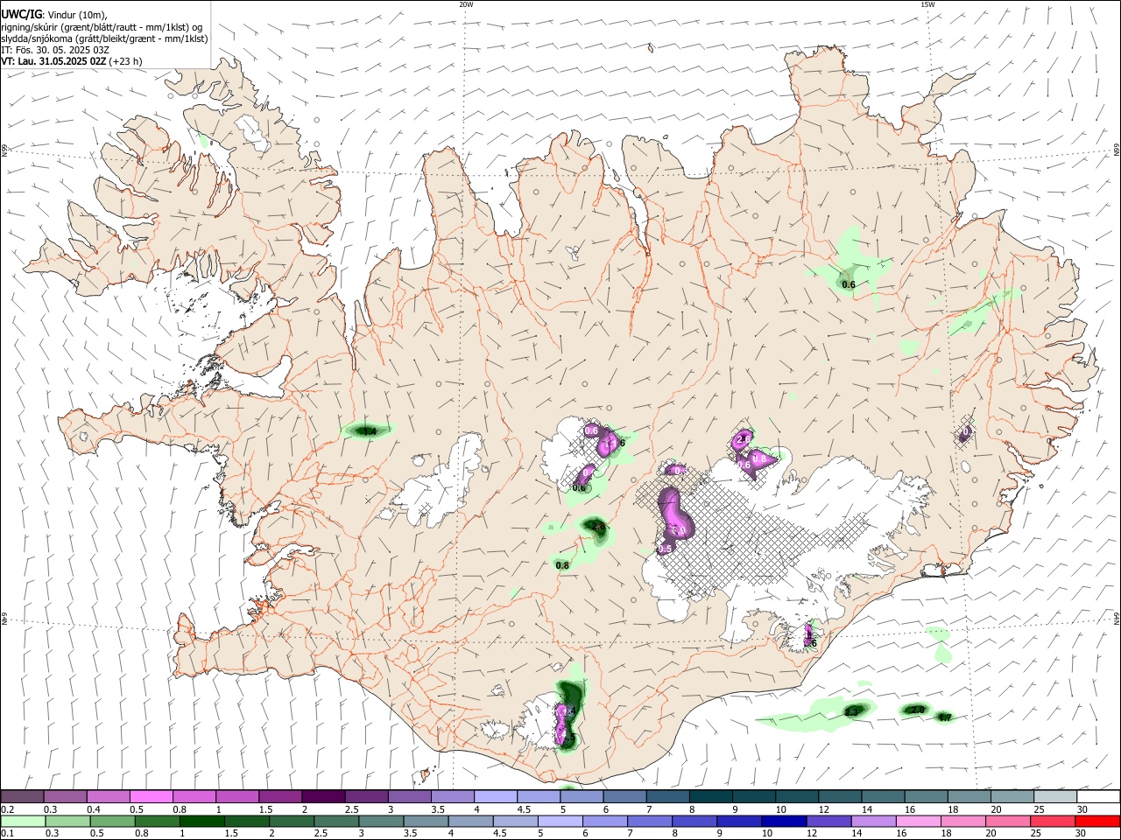Click the 0.2–0.3 dusky purple snow swatch
Image resolution: width=1121 pixels, height=840 pixels.
22,797
